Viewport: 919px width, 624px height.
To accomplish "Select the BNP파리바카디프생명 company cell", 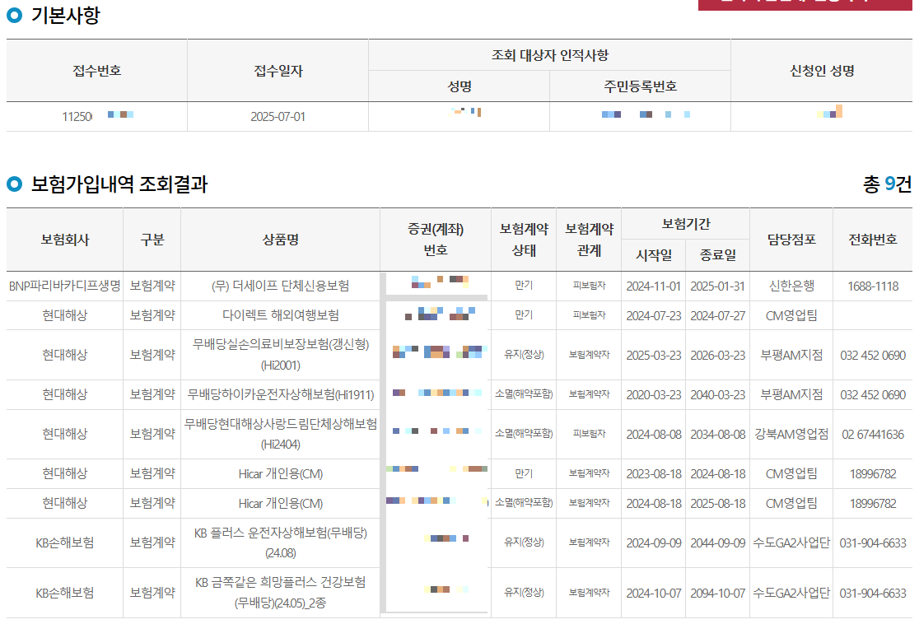I will pyautogui.click(x=64, y=286).
